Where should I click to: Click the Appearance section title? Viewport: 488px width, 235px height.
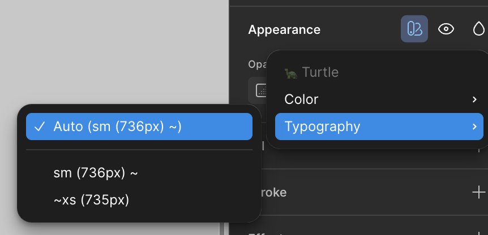[x=284, y=29]
